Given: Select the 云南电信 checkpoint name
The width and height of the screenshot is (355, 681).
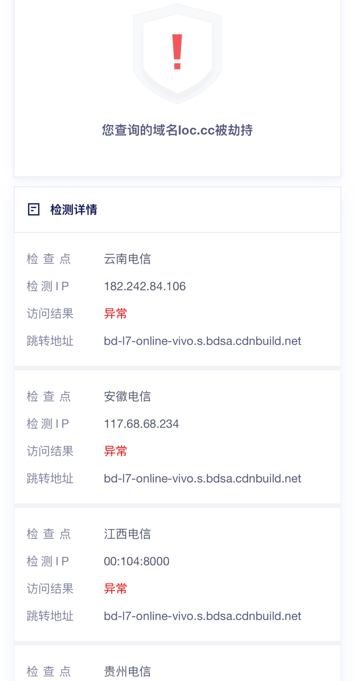Looking at the screenshot, I should tap(127, 259).
